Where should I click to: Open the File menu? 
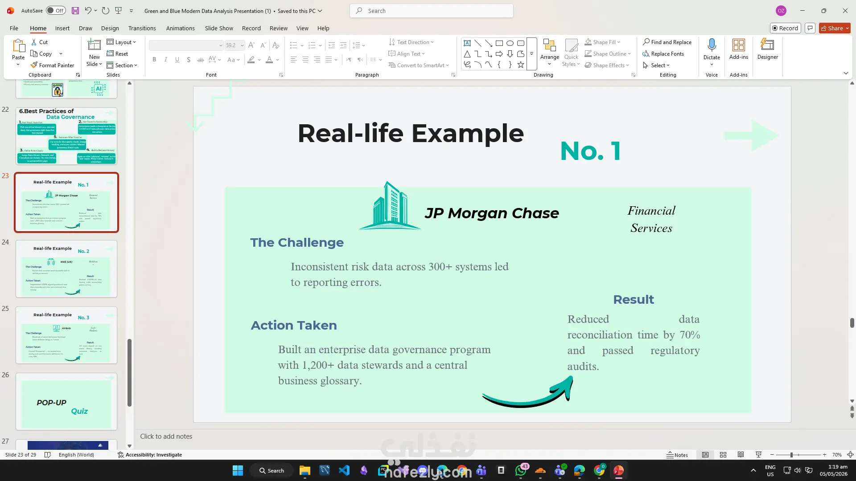[14, 28]
